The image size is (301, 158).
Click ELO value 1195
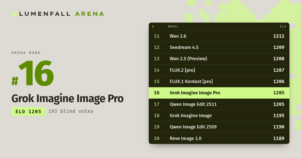point(279,116)
